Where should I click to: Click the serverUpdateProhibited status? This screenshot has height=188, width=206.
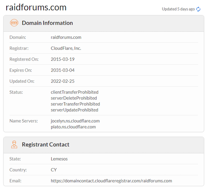75,110
